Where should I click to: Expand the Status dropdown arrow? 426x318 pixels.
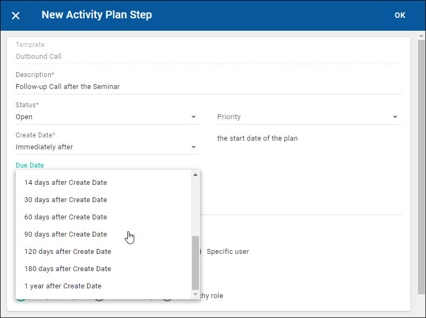(194, 117)
